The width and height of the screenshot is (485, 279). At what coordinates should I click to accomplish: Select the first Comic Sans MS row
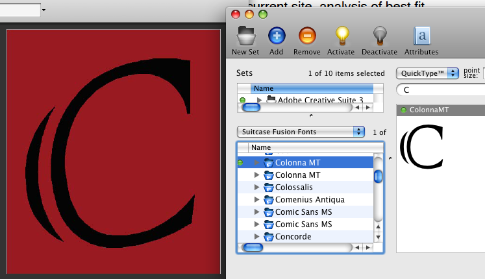point(305,212)
